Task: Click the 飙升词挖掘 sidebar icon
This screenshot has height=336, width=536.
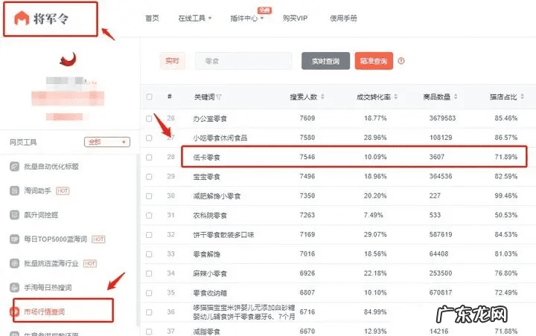Action: coord(14,215)
